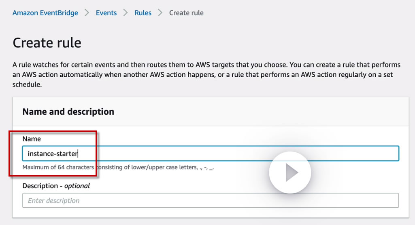The image size is (415, 225).
Task: Click the 'Name' field label
Action: point(32,139)
